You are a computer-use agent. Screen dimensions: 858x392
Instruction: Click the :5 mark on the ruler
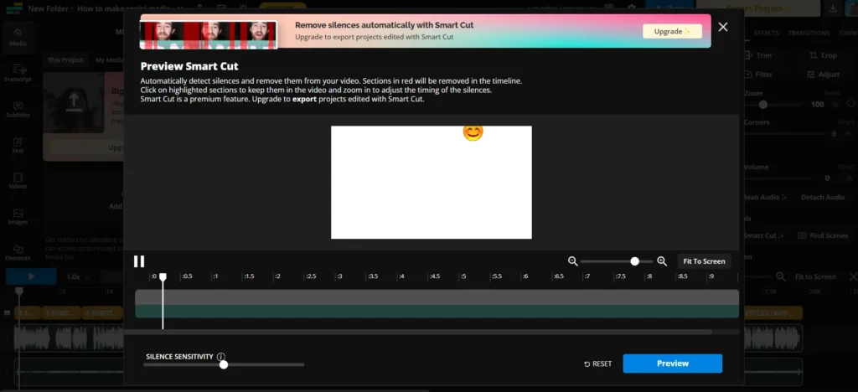pos(463,276)
